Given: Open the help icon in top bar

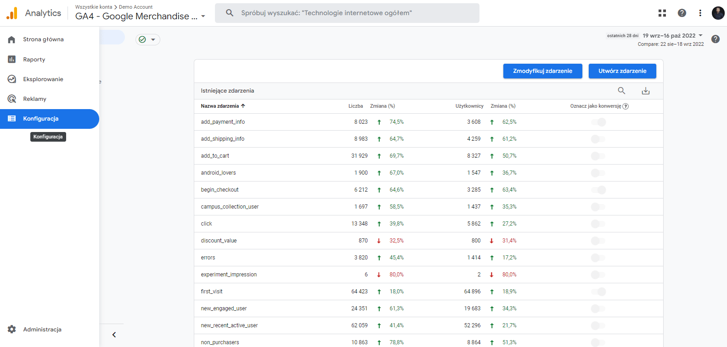Looking at the screenshot, I should click(682, 13).
